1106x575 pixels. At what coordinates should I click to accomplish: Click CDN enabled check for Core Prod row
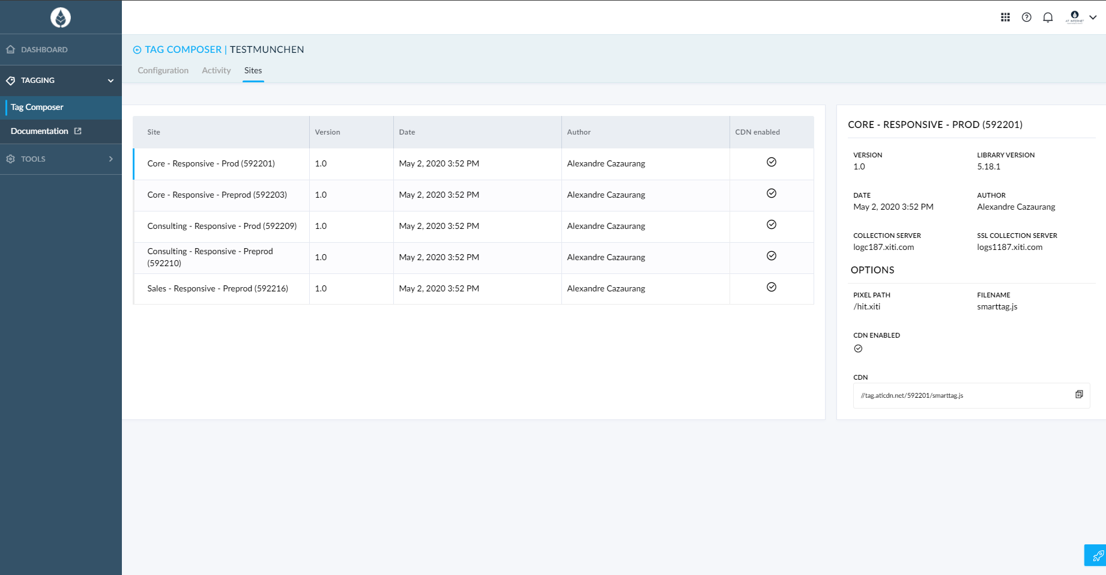tap(772, 162)
